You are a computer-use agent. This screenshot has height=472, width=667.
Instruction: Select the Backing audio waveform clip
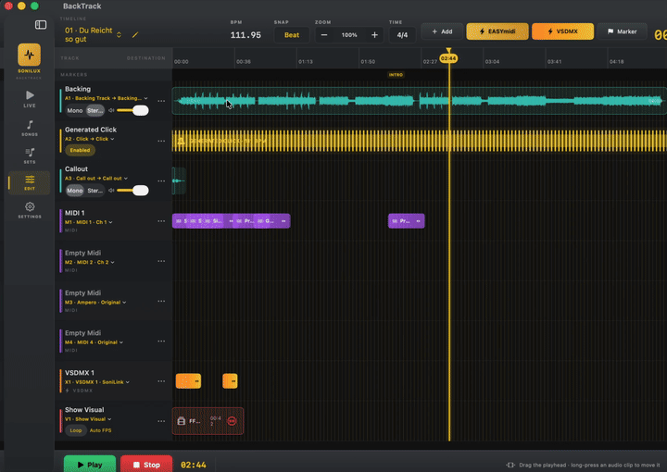419,101
